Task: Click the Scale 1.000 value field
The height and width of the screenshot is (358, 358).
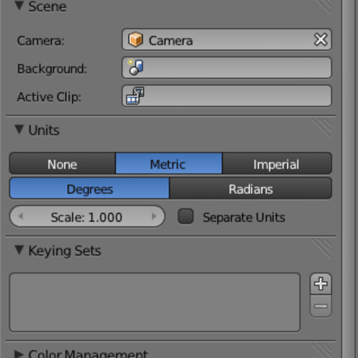Action: point(87,216)
